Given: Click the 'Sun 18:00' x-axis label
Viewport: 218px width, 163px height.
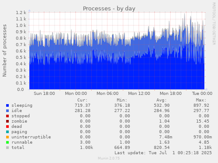Looking at the screenshot, I should pos(44,94).
